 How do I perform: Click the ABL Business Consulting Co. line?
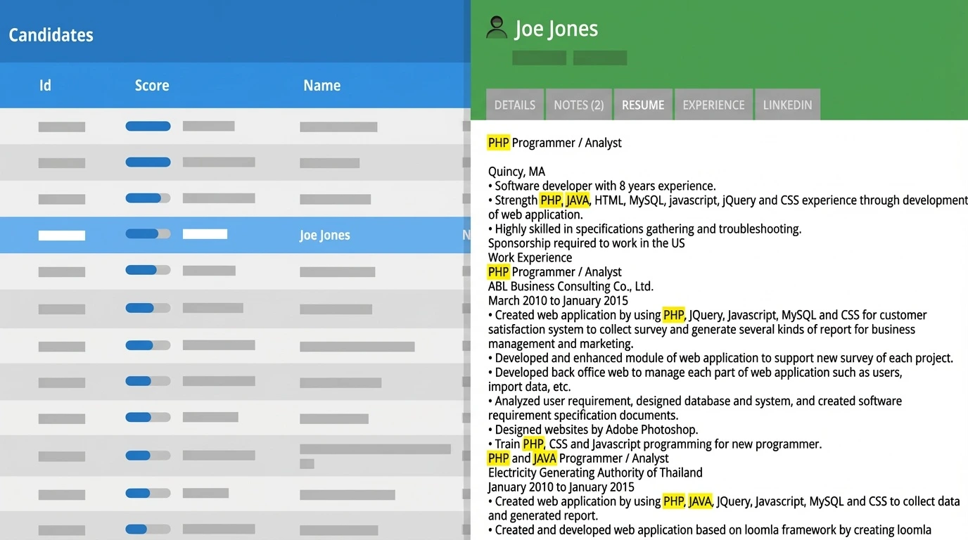pyautogui.click(x=571, y=286)
